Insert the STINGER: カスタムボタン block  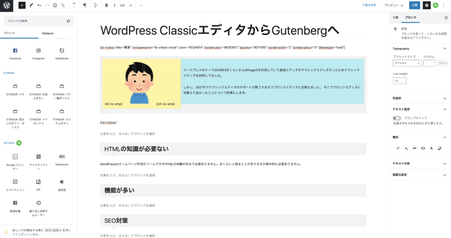click(62, 116)
